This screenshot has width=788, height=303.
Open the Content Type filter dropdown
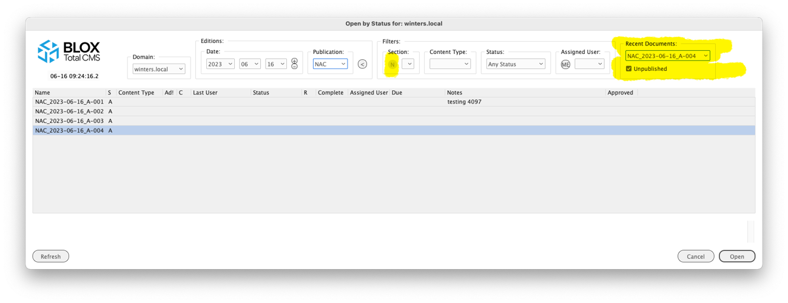450,64
